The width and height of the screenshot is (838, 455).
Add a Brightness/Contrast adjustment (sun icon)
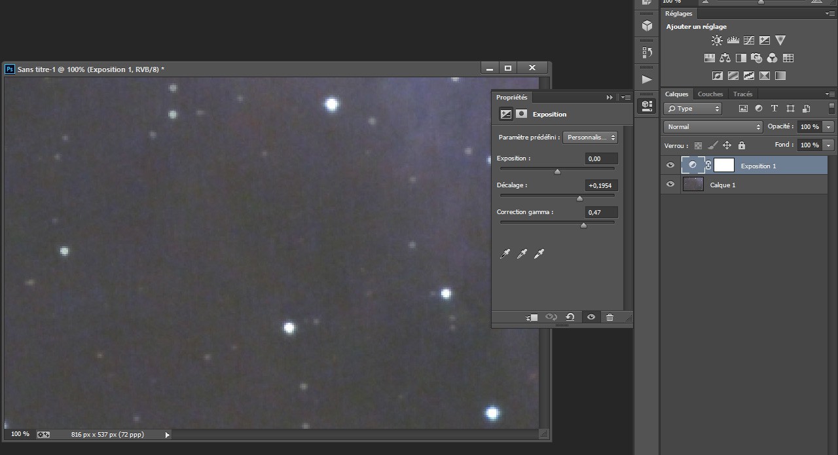717,41
